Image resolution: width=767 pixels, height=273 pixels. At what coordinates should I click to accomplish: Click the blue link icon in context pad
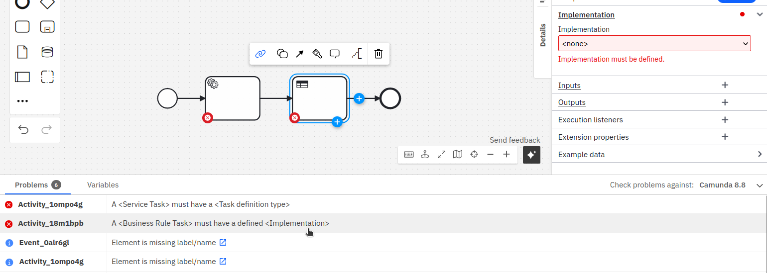coord(260,54)
